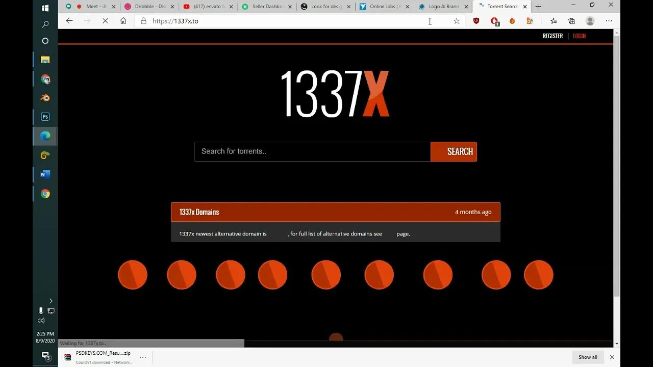Image resolution: width=653 pixels, height=367 pixels.
Task: Click the Search for torrents input field
Action: (x=312, y=151)
